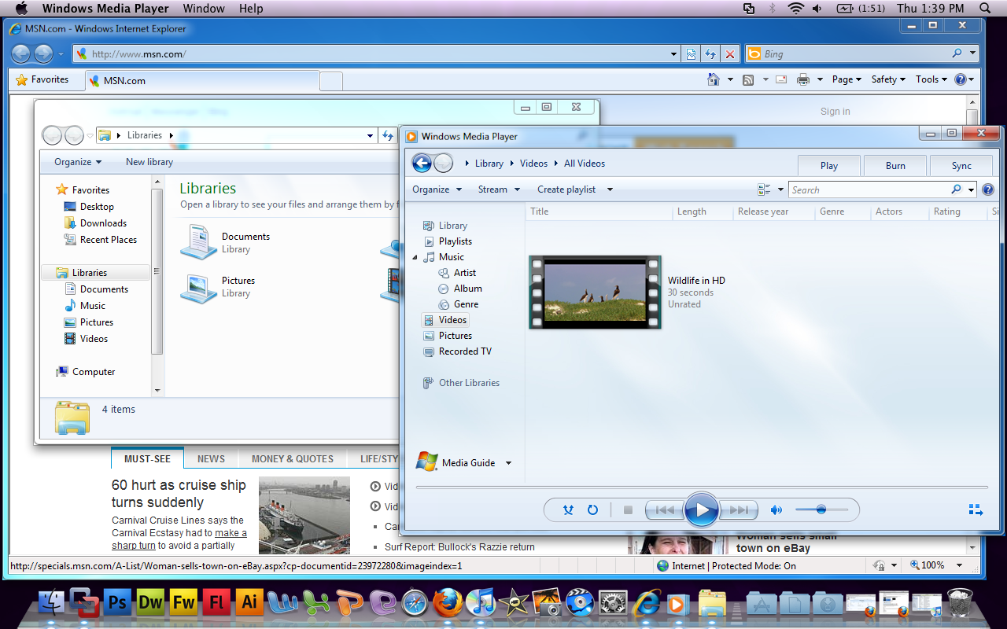Turn on shuffle in Media Player
Screen dimensions: 1007x629
(x=568, y=510)
